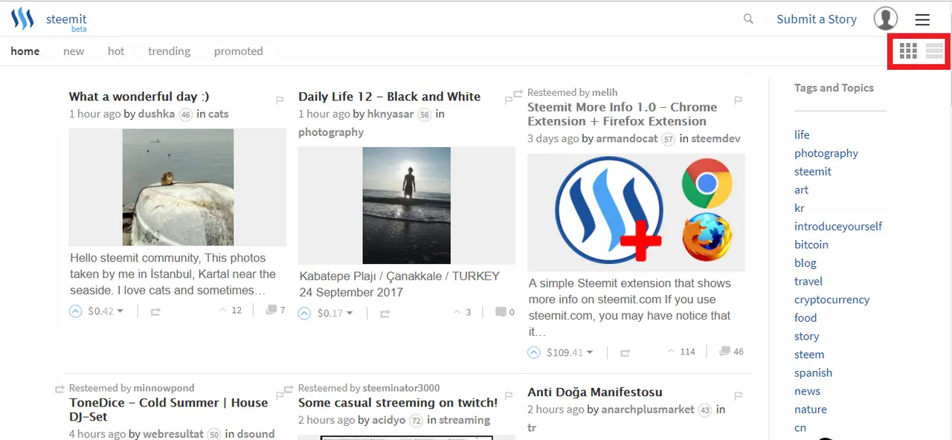Upvote the 'Daily Life 12' post
952x440 pixels.
304,314
